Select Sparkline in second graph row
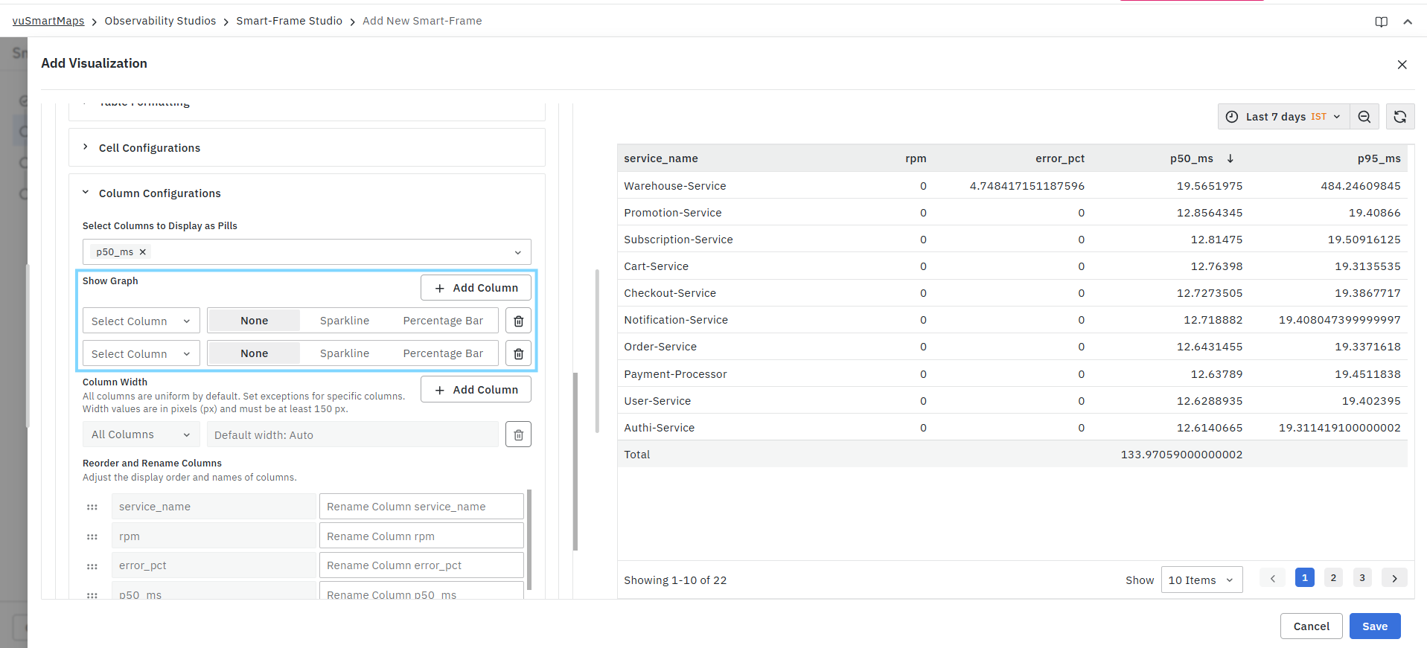Screen dimensions: 1427x648 pyautogui.click(x=345, y=353)
